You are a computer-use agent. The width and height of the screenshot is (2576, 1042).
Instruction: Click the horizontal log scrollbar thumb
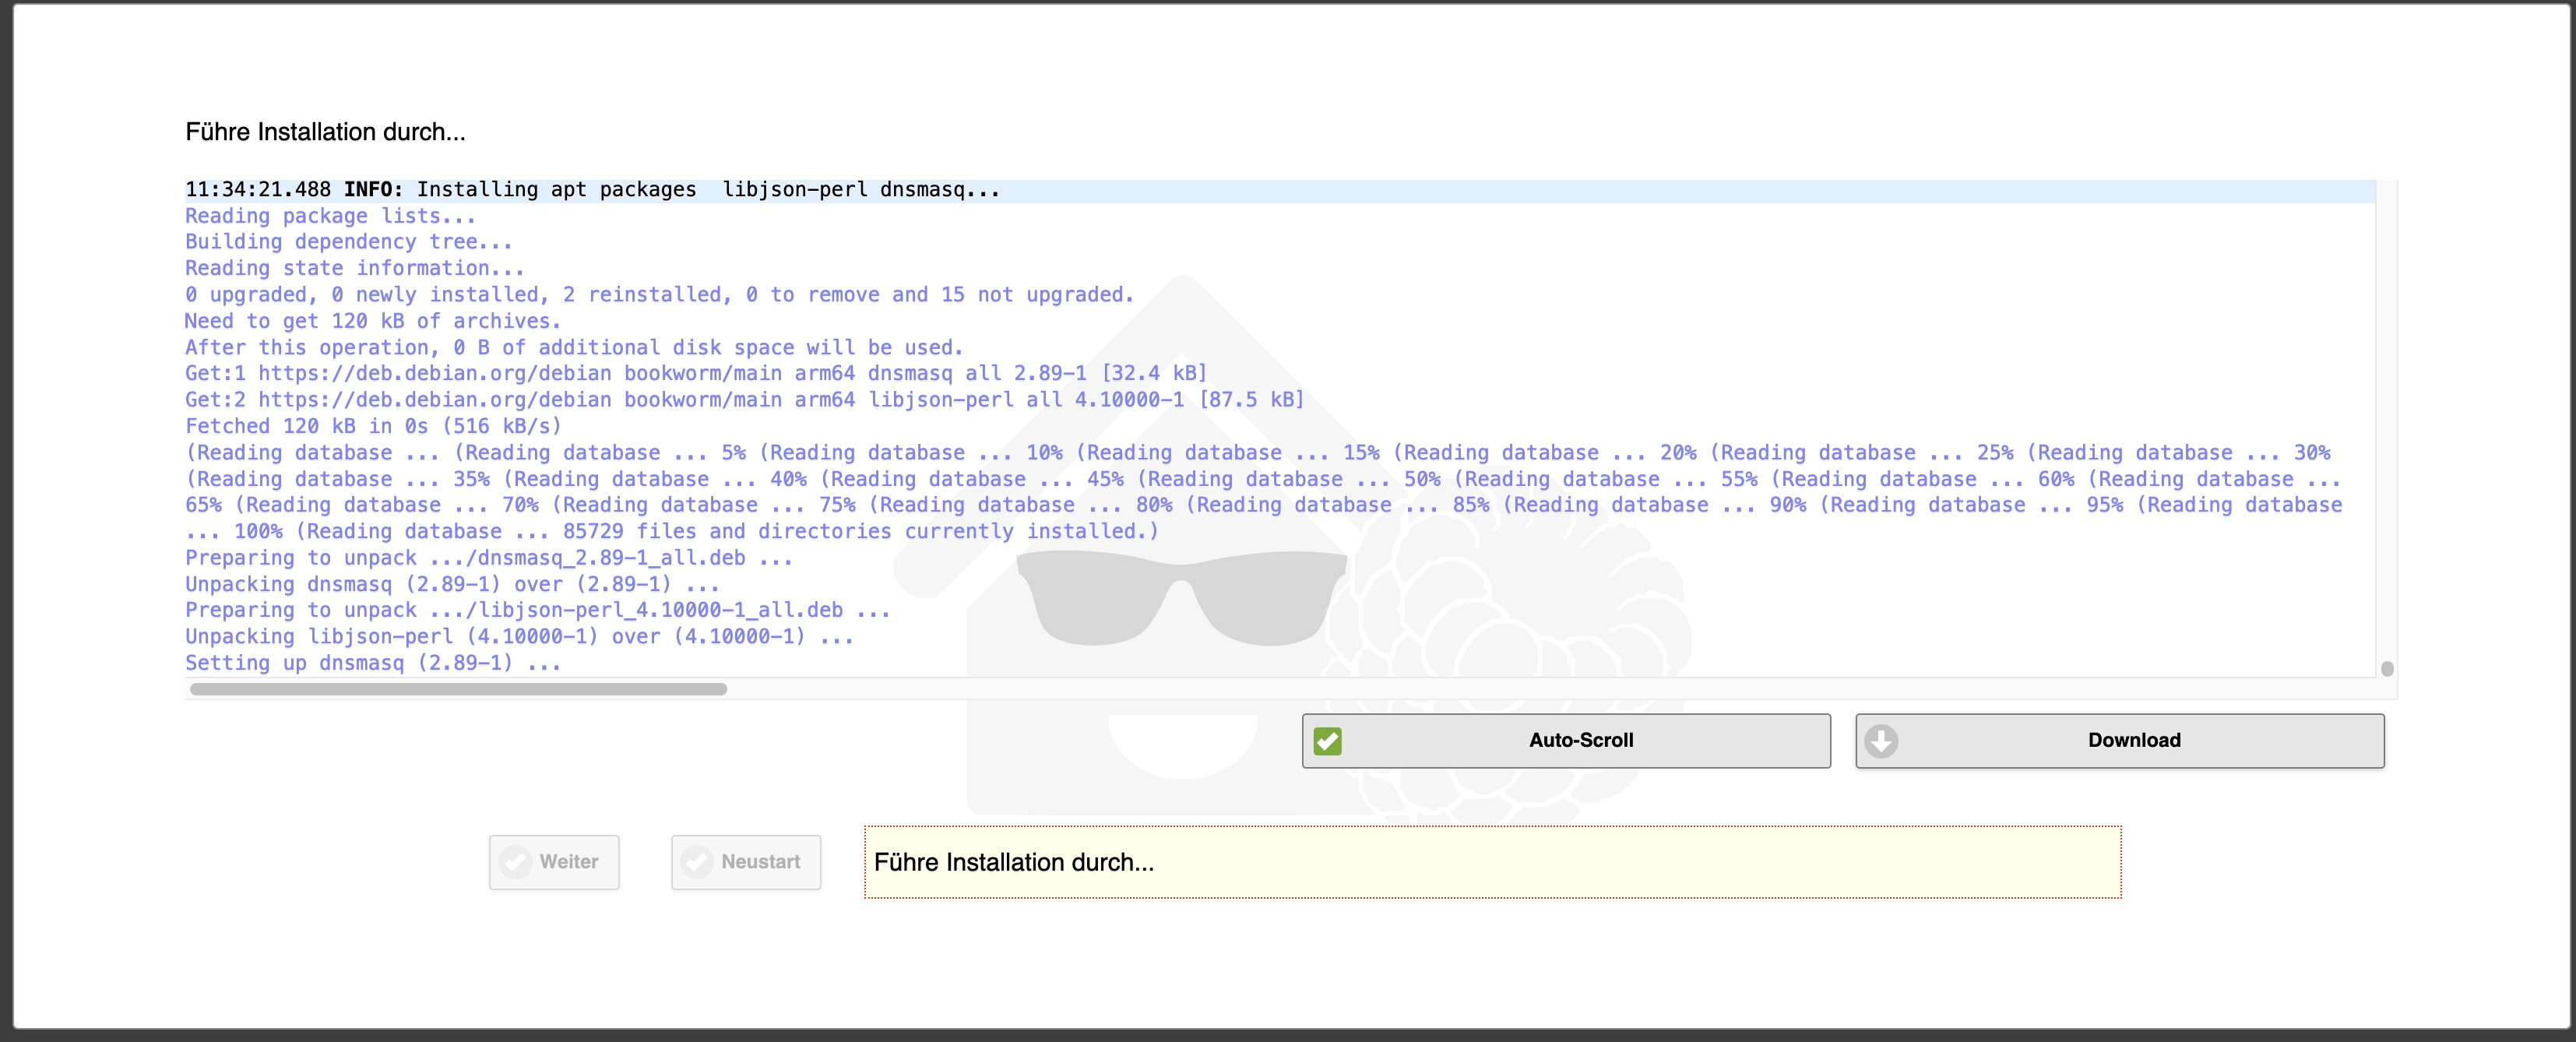point(458,689)
